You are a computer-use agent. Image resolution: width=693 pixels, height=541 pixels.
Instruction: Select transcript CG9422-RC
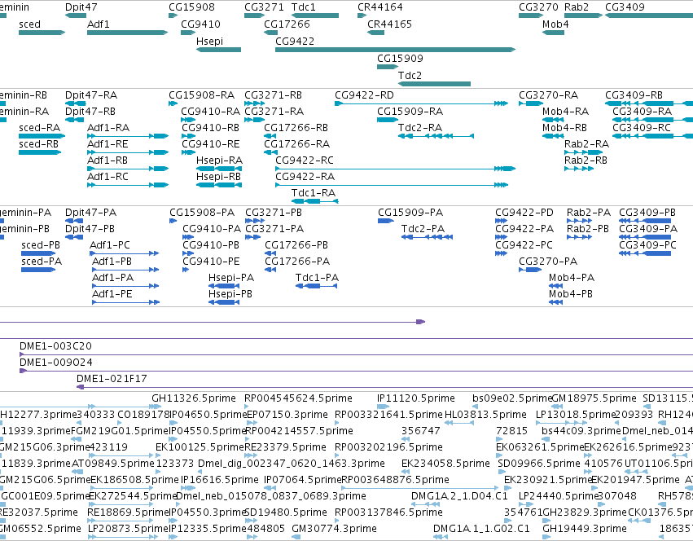tap(395, 169)
